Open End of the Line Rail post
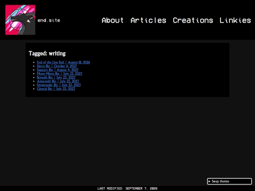Viewport: 255px width, 191px height. click(x=63, y=62)
